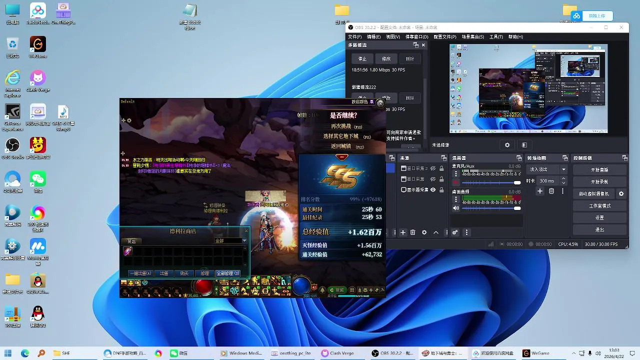Open the 视图(V) menu in OBS
Viewport: 640px width, 360px height.
point(393,36)
